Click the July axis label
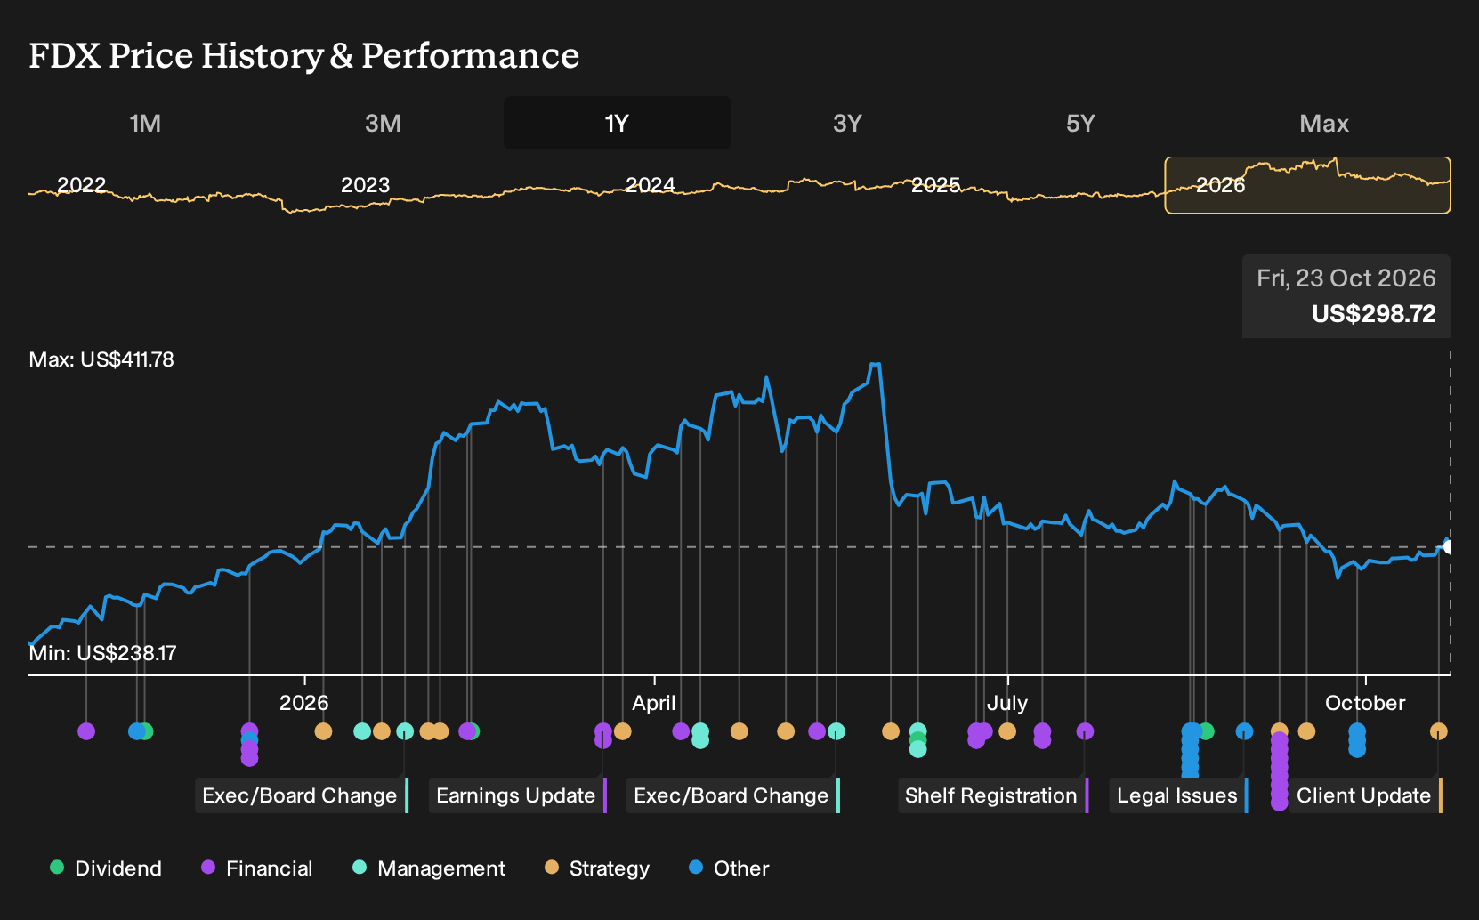This screenshot has height=920, width=1479. pos(1007,703)
